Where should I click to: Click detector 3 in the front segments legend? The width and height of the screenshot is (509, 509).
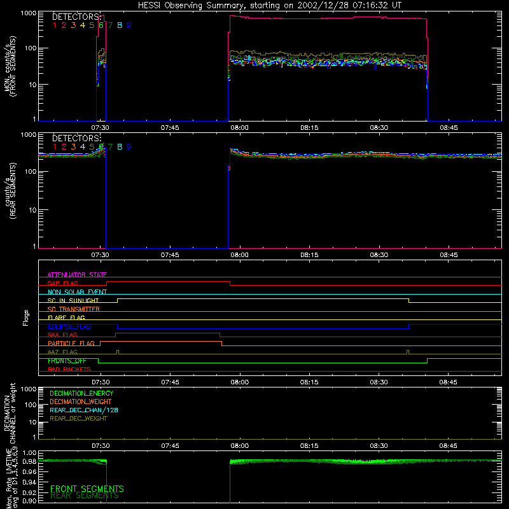(x=73, y=25)
